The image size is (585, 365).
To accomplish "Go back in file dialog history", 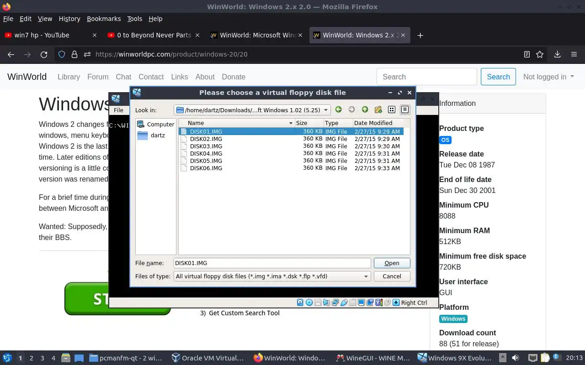I will tap(338, 109).
